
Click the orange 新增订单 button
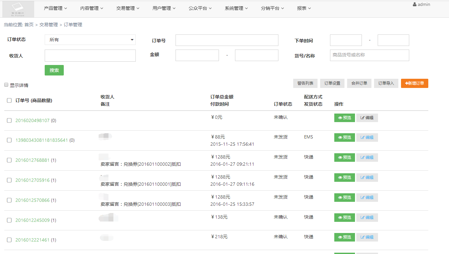(x=414, y=83)
